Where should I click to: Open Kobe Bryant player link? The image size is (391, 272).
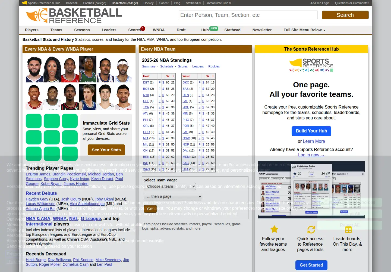51,184
